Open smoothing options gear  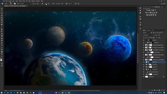click(x=67, y=4)
